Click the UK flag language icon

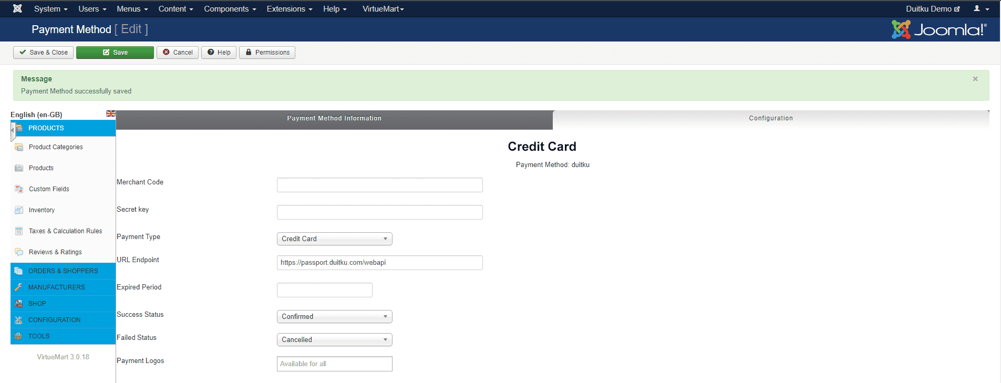tap(111, 113)
